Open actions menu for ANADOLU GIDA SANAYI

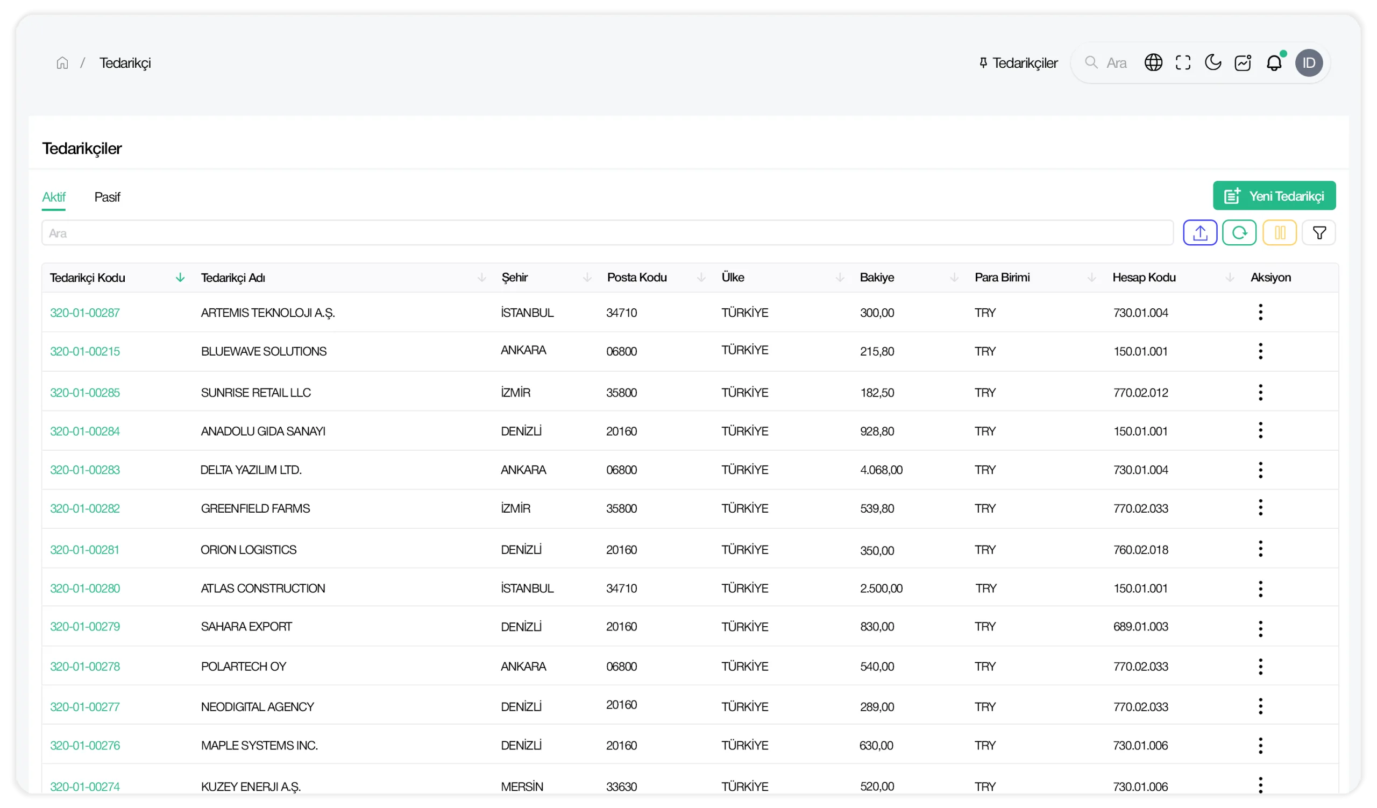(1261, 431)
